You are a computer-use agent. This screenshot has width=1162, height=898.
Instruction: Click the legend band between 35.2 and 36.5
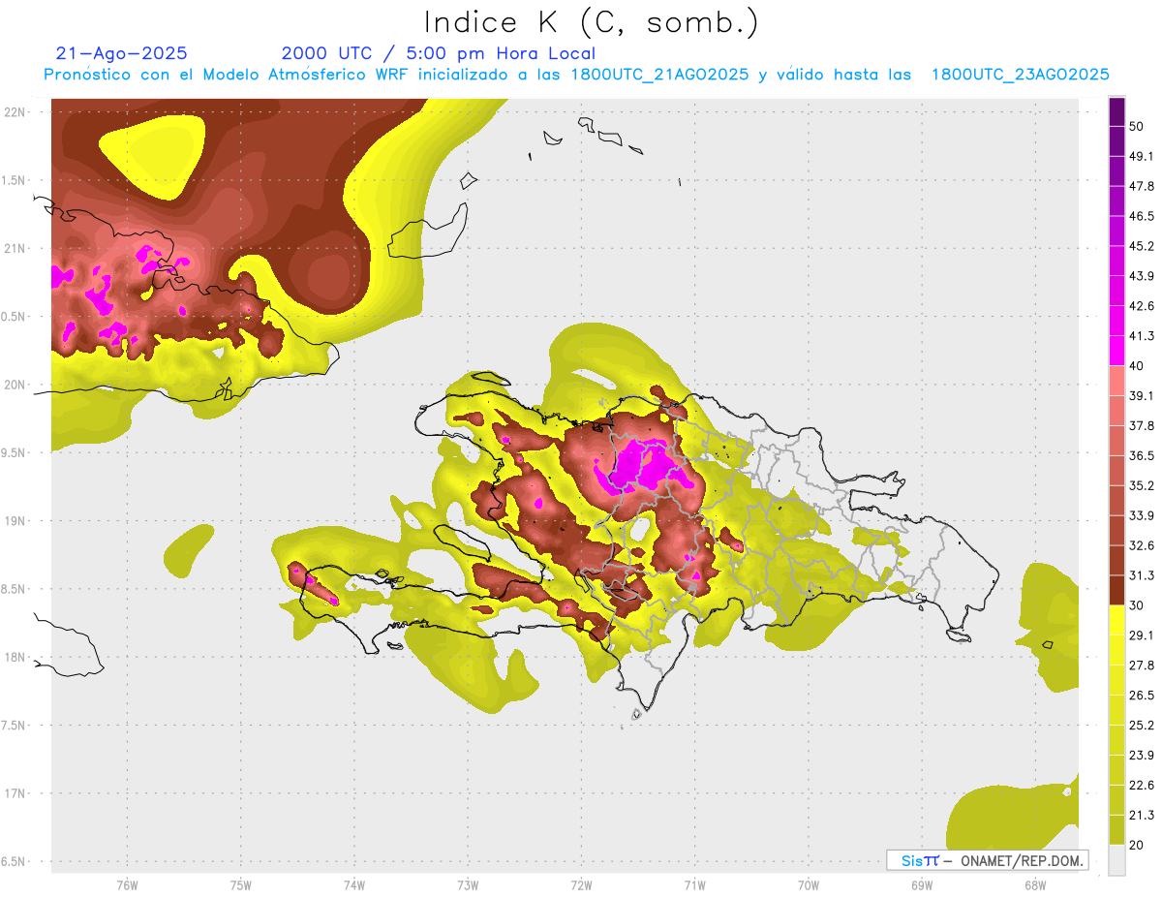pos(1117,470)
